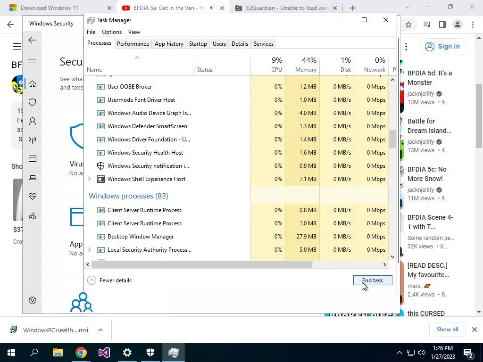The image size is (483, 362).
Task: Open Task Manager View menu
Action: pos(134,32)
